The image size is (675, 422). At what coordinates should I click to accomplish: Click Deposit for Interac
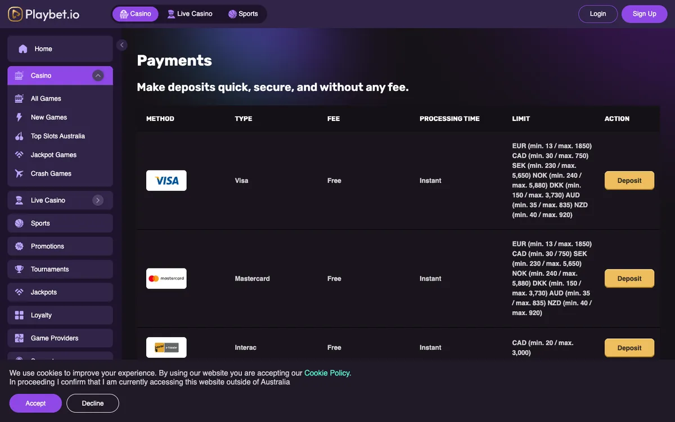[629, 348]
